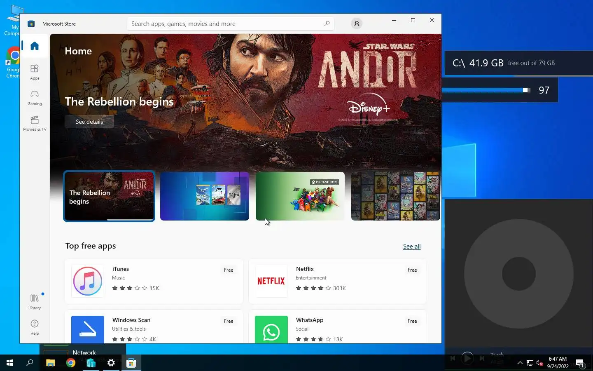Maximize the Microsoft Store window
Viewport: 593px width, 371px height.
413,20
